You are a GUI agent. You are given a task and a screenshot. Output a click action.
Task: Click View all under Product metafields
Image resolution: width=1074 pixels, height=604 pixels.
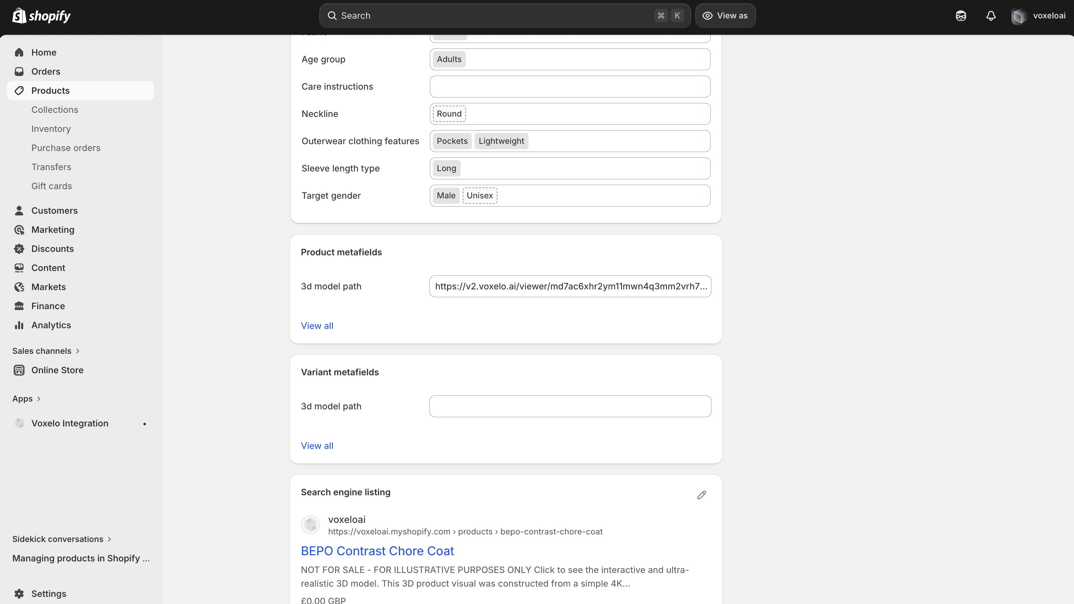click(317, 326)
